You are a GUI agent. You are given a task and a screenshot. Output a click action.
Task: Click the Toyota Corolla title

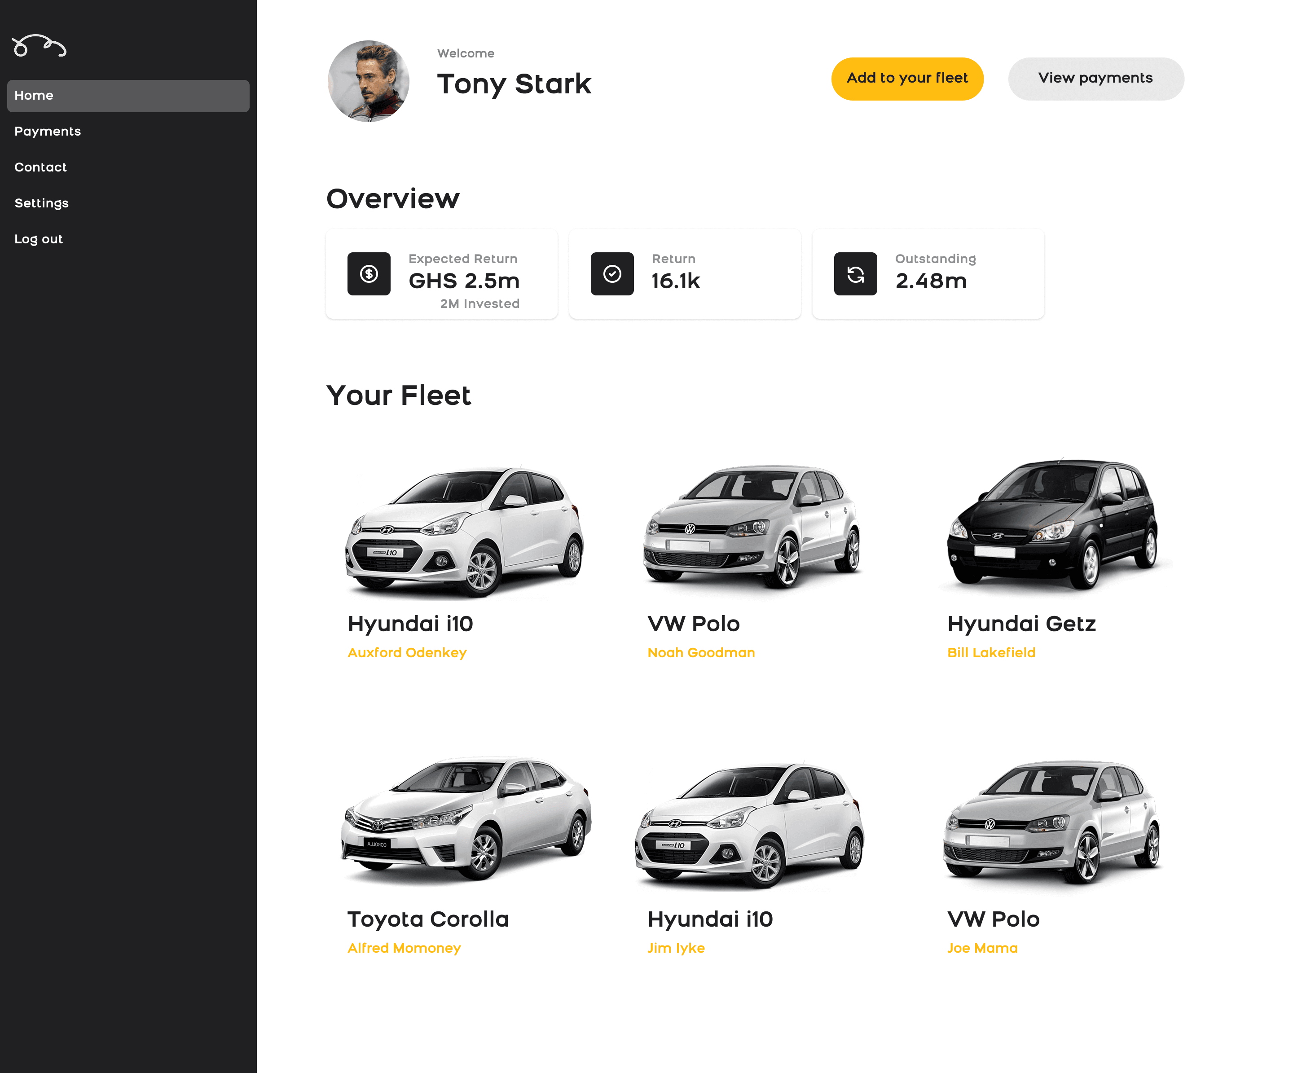(428, 919)
